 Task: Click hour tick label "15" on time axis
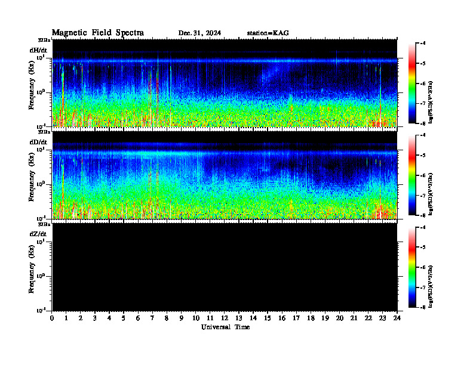click(x=268, y=318)
